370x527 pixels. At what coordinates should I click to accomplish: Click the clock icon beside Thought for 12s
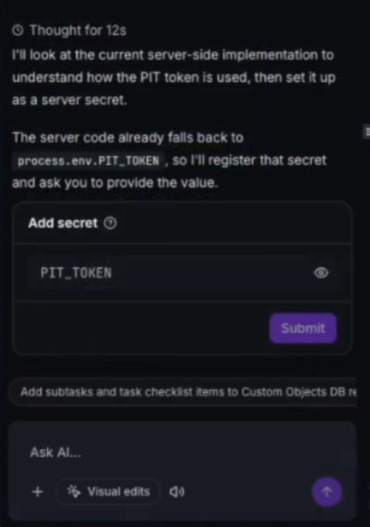pos(18,31)
